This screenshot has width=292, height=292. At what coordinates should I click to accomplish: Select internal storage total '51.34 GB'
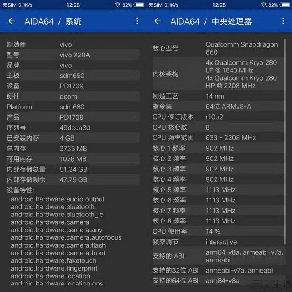coord(74,169)
